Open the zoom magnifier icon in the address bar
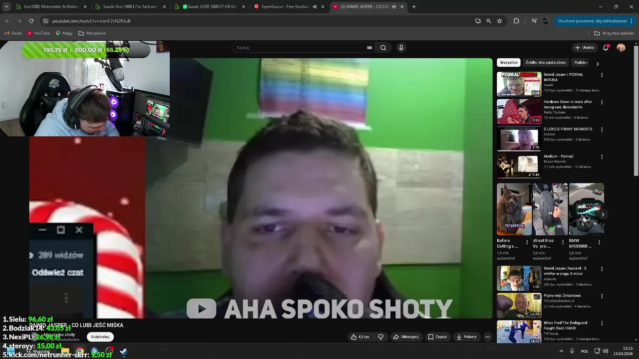 point(489,21)
